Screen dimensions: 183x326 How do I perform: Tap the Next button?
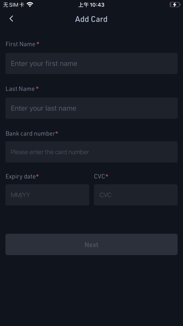(x=91, y=244)
